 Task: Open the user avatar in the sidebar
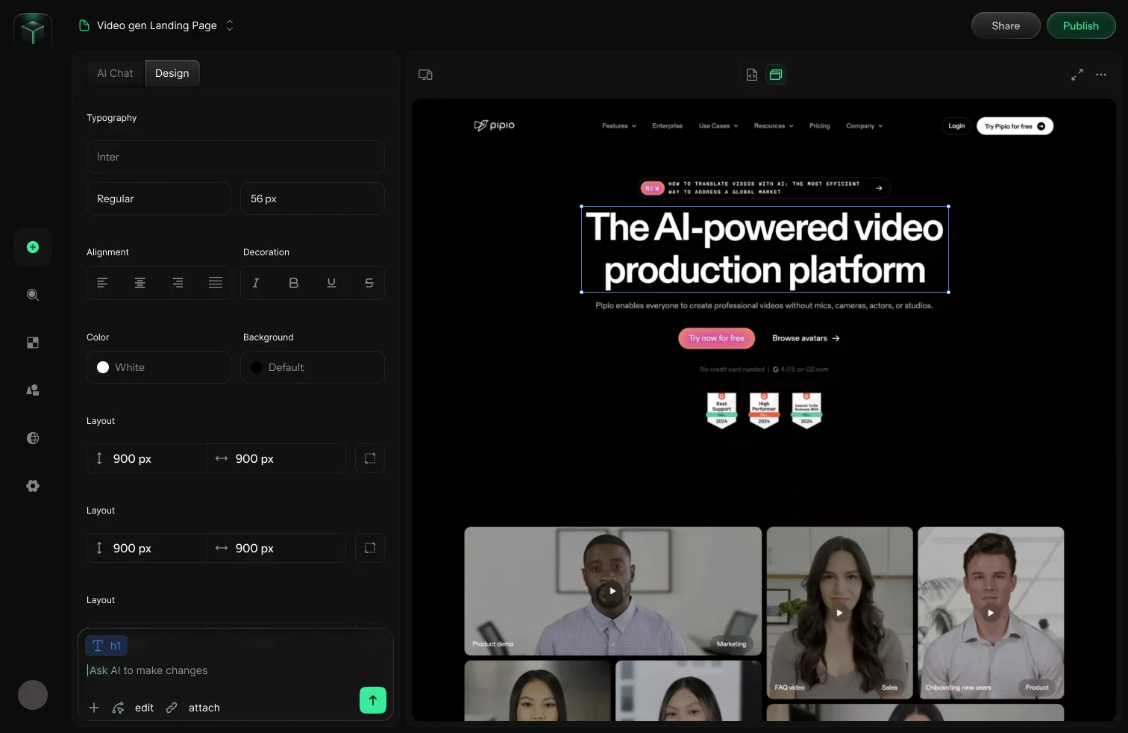pyautogui.click(x=33, y=695)
